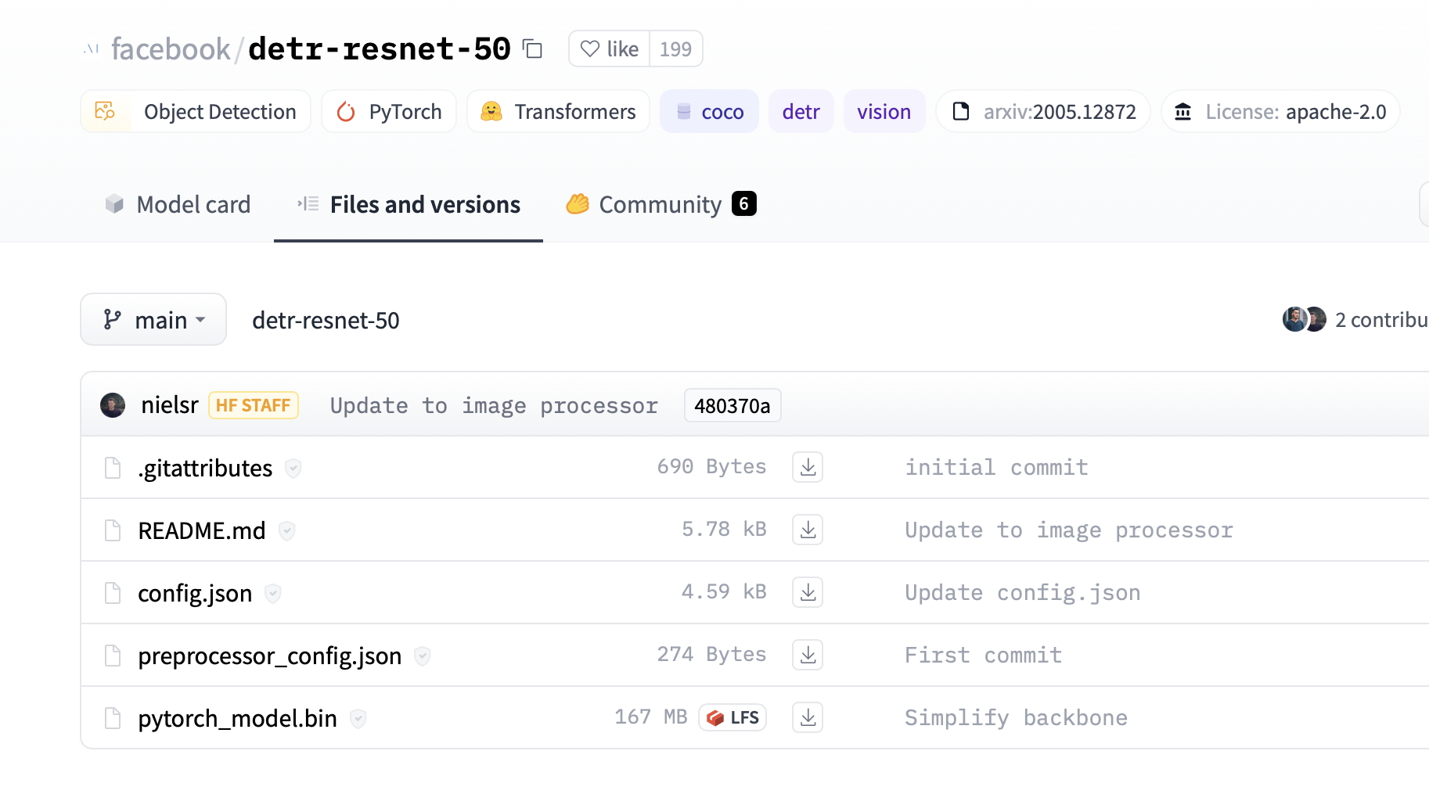1429x812 pixels.
Task: Click the Community hands emoji icon
Action: [578, 204]
